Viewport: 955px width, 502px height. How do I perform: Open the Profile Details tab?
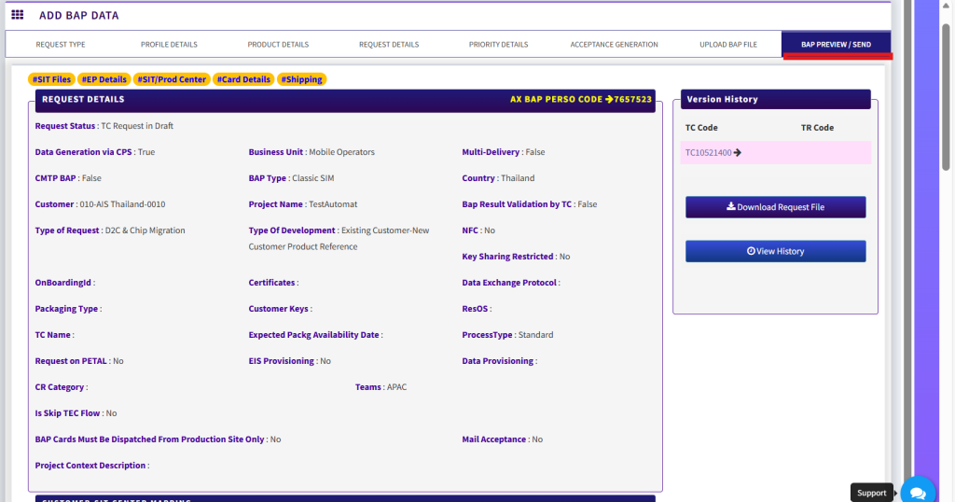[x=169, y=45]
